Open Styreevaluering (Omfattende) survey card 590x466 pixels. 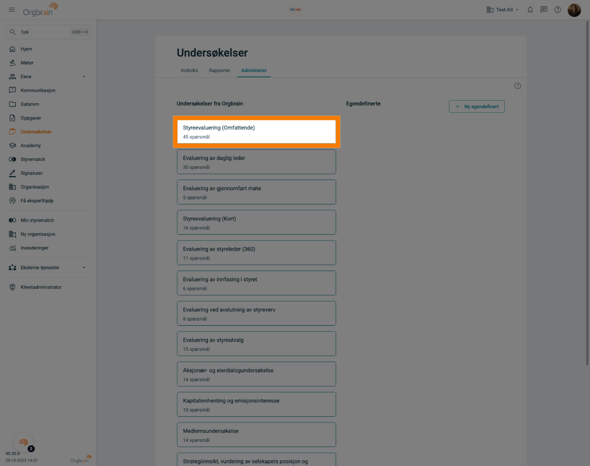256,132
